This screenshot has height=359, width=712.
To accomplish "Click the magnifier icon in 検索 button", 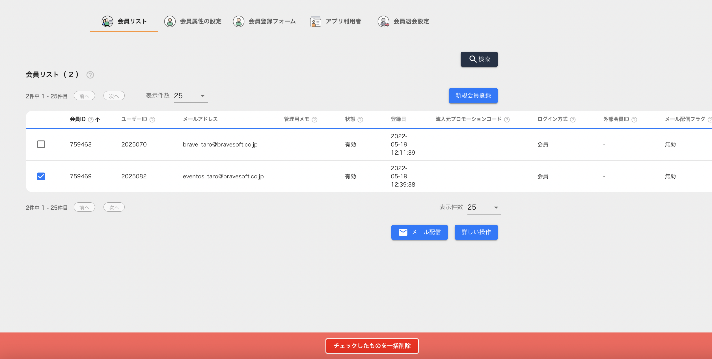I will [473, 59].
